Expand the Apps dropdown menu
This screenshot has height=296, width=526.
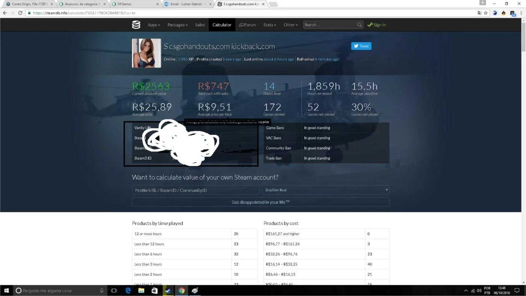point(154,25)
